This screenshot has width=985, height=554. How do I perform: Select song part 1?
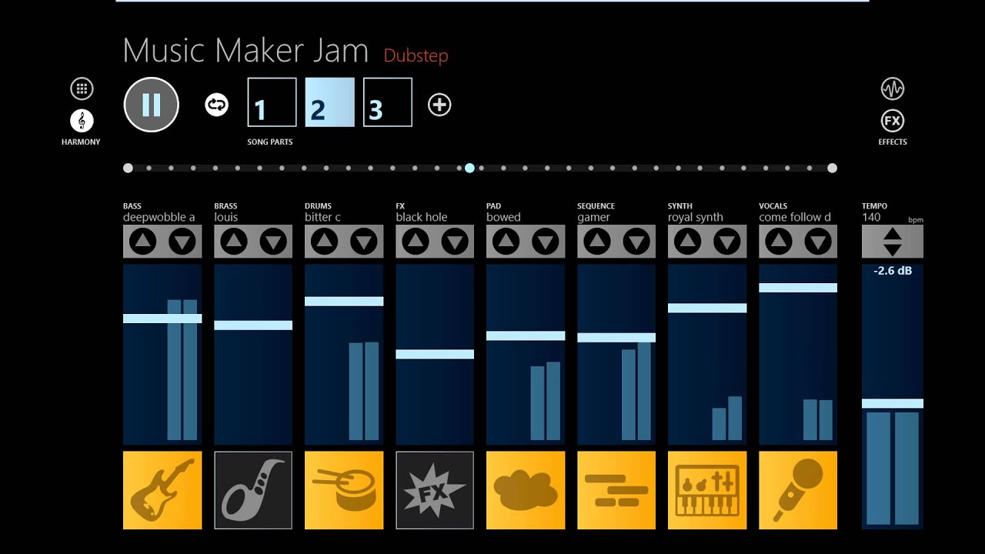[x=272, y=102]
